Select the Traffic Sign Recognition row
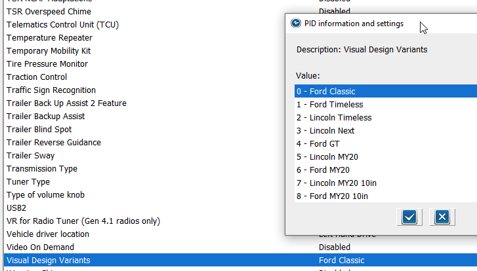This screenshot has height=271, width=477. click(144, 90)
